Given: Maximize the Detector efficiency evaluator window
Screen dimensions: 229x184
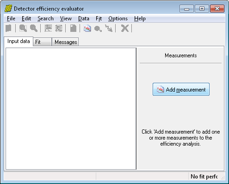Looking at the screenshot, I should [x=202, y=9].
